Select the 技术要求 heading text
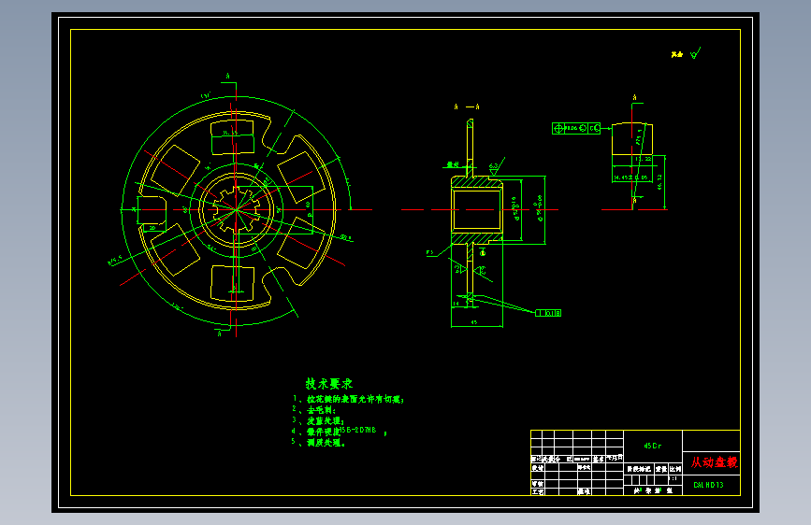 [x=329, y=383]
